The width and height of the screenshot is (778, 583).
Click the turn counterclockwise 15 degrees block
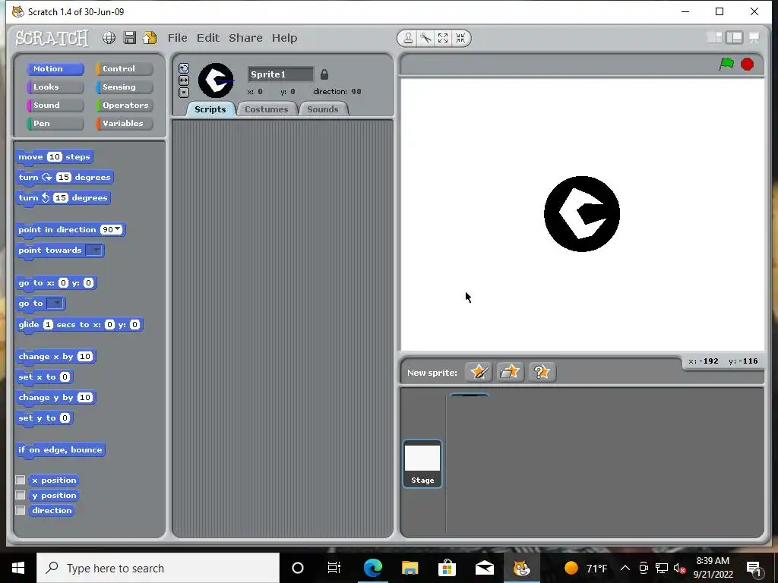tap(63, 198)
